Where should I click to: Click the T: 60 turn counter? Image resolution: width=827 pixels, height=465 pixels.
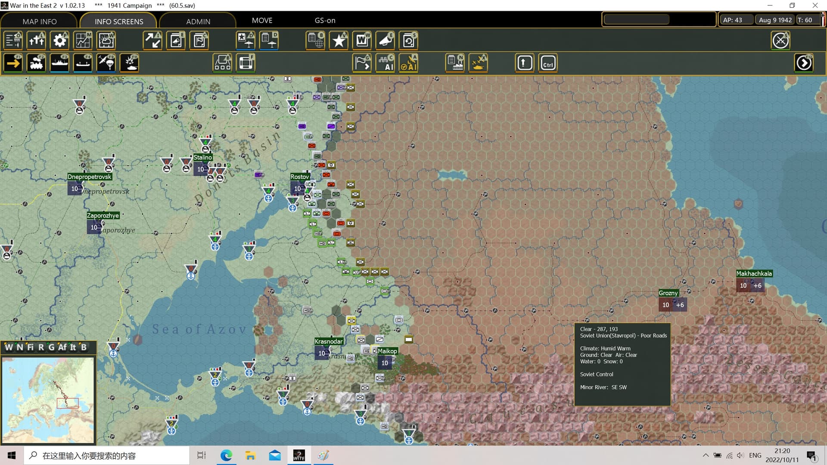[x=807, y=20]
